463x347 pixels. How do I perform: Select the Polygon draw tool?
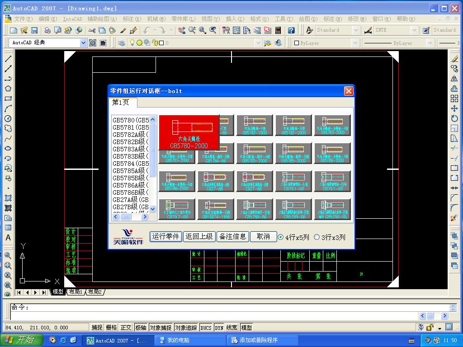(x=8, y=89)
